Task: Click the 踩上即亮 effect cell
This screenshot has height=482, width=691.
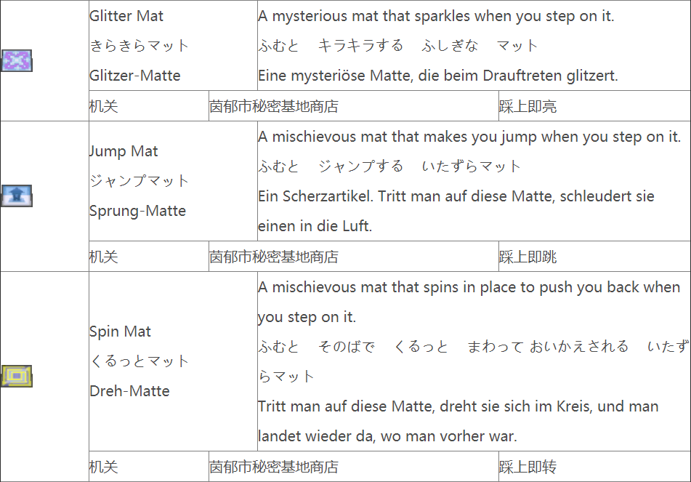Action: pos(528,107)
